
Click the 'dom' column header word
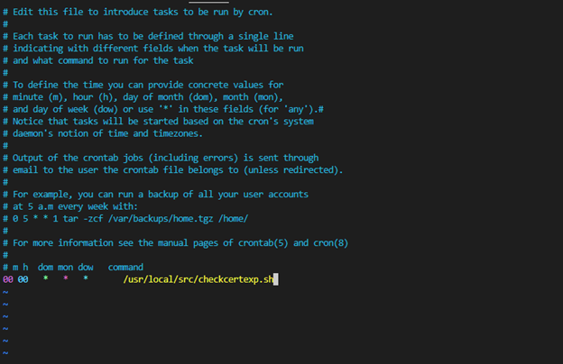coord(46,268)
